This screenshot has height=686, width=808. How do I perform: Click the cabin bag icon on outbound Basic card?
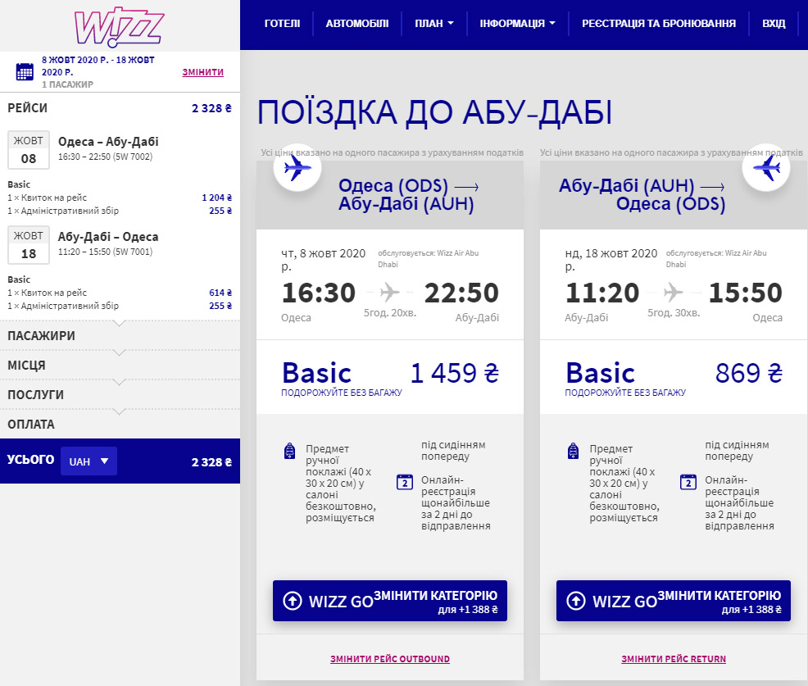pyautogui.click(x=288, y=449)
